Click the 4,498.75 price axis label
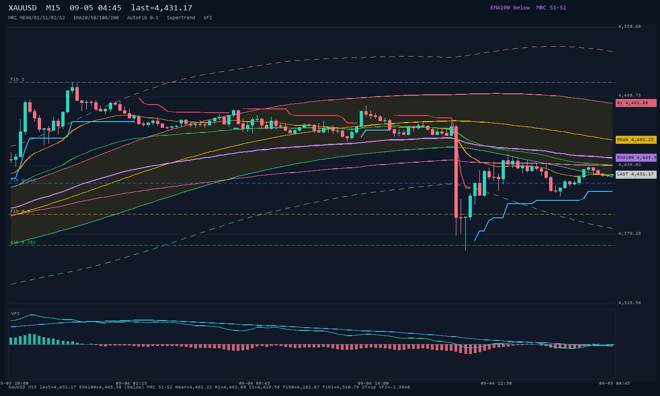 (x=629, y=95)
